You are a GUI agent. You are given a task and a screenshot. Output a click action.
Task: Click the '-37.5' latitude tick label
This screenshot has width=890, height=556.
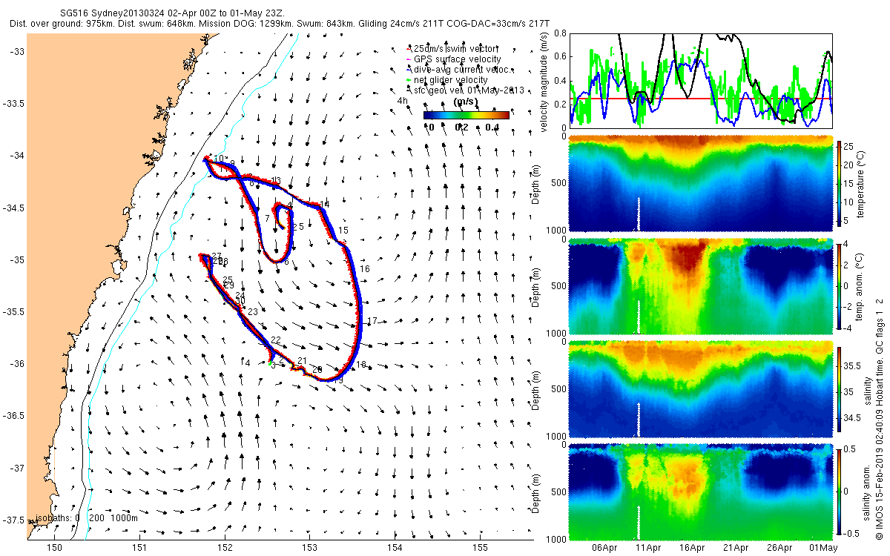14,520
